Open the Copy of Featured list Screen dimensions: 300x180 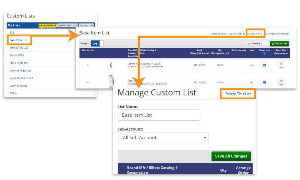coord(20,70)
